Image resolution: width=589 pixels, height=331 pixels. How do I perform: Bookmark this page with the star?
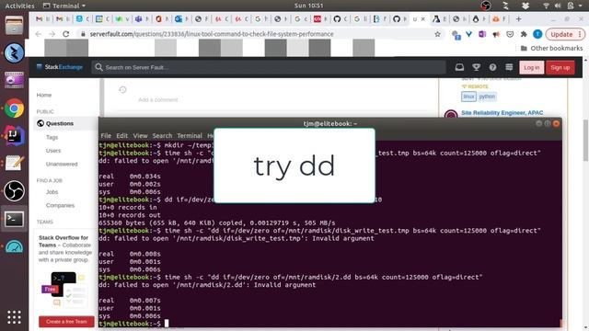(x=437, y=34)
